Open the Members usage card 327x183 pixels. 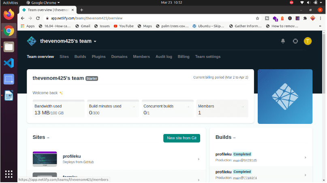(222, 109)
